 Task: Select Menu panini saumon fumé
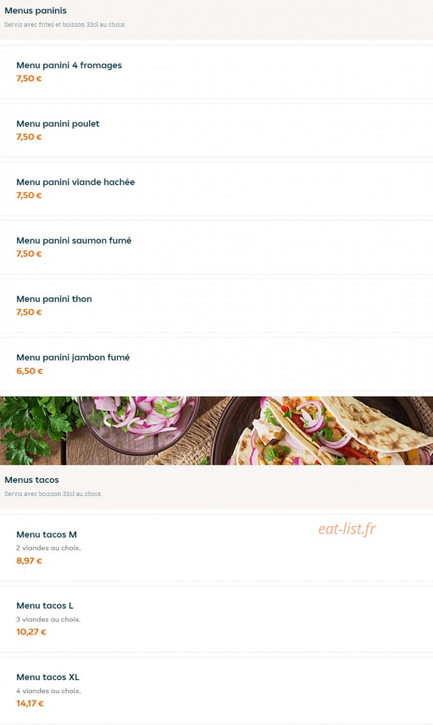[216, 247]
